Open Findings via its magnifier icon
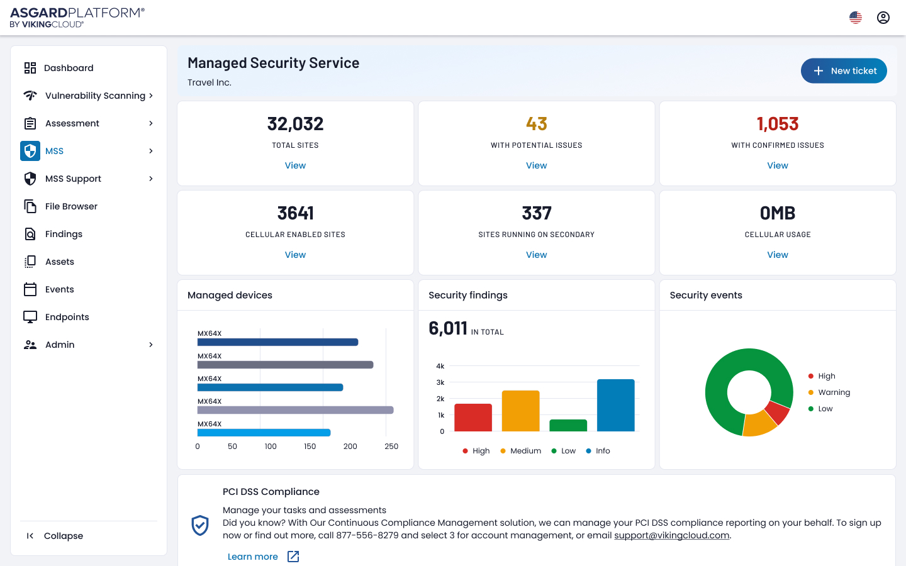The image size is (906, 566). tap(30, 234)
